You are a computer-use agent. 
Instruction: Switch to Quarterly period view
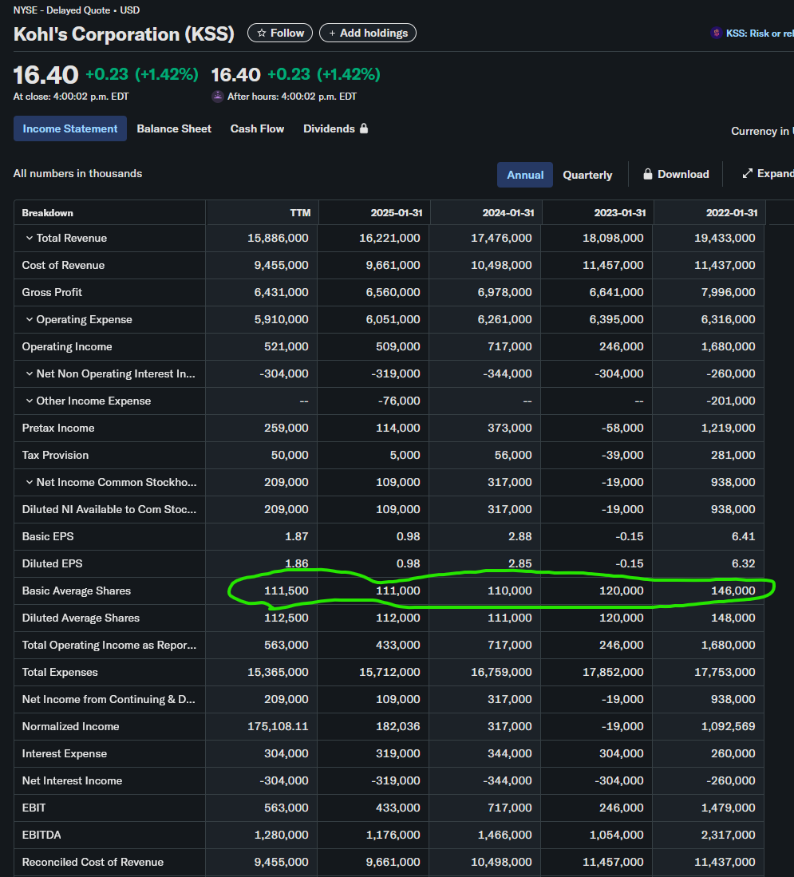[587, 175]
